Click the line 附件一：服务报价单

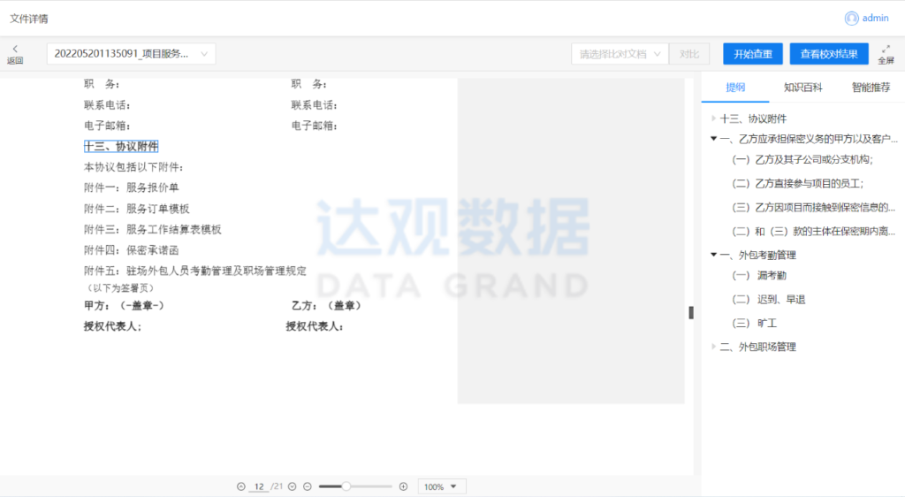pos(132,187)
